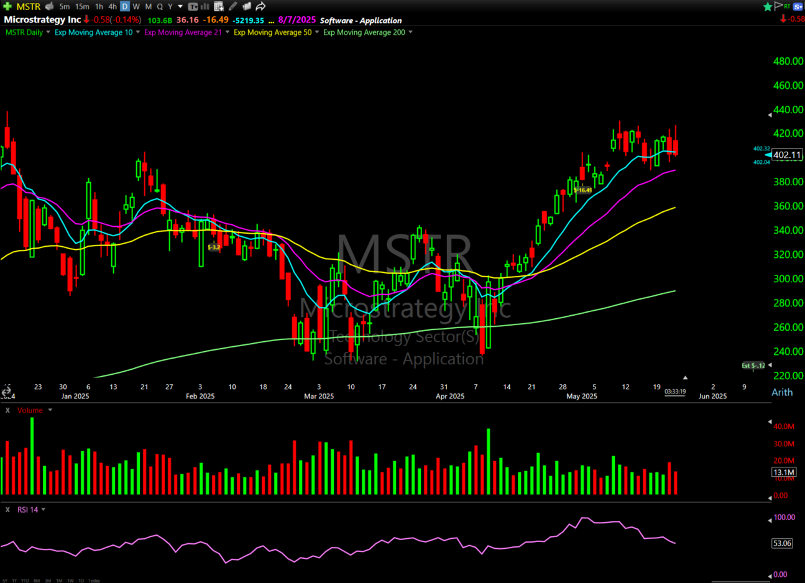Screen dimensions: 805x583
Task: Select the Today time range button
Action: (94, 581)
